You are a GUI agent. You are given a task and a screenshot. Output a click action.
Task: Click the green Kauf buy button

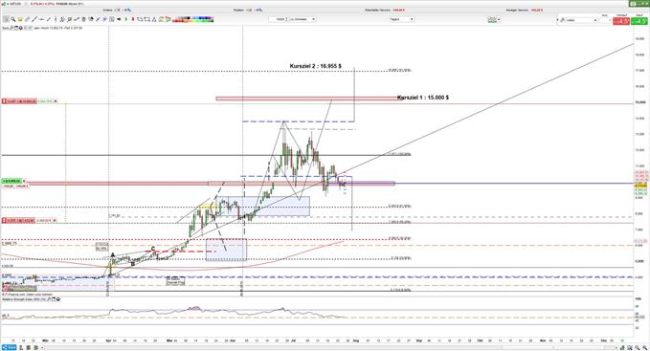pos(639,21)
